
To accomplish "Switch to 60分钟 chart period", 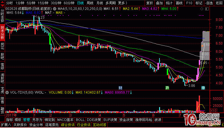I will [x=69, y=3].
